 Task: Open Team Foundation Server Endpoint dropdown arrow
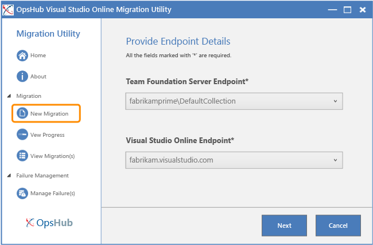coord(335,101)
